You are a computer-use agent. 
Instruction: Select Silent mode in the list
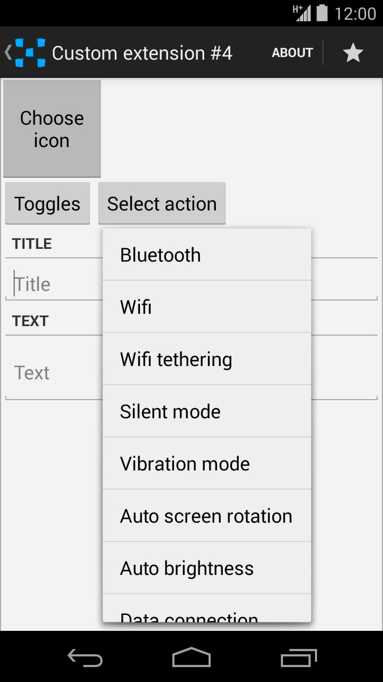coord(206,411)
